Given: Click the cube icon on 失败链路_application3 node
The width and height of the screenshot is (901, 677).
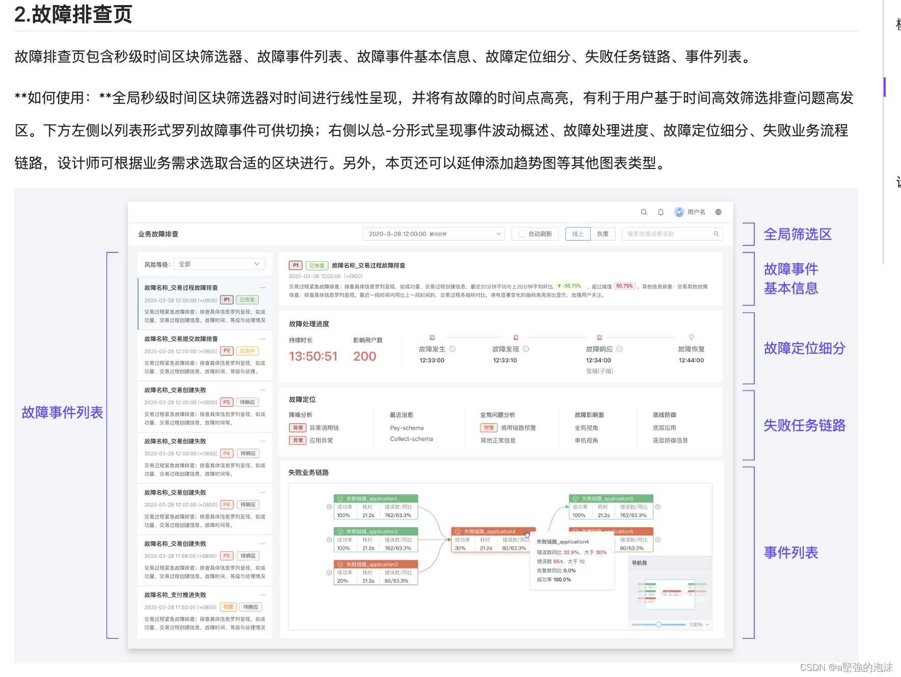Looking at the screenshot, I should click(340, 565).
